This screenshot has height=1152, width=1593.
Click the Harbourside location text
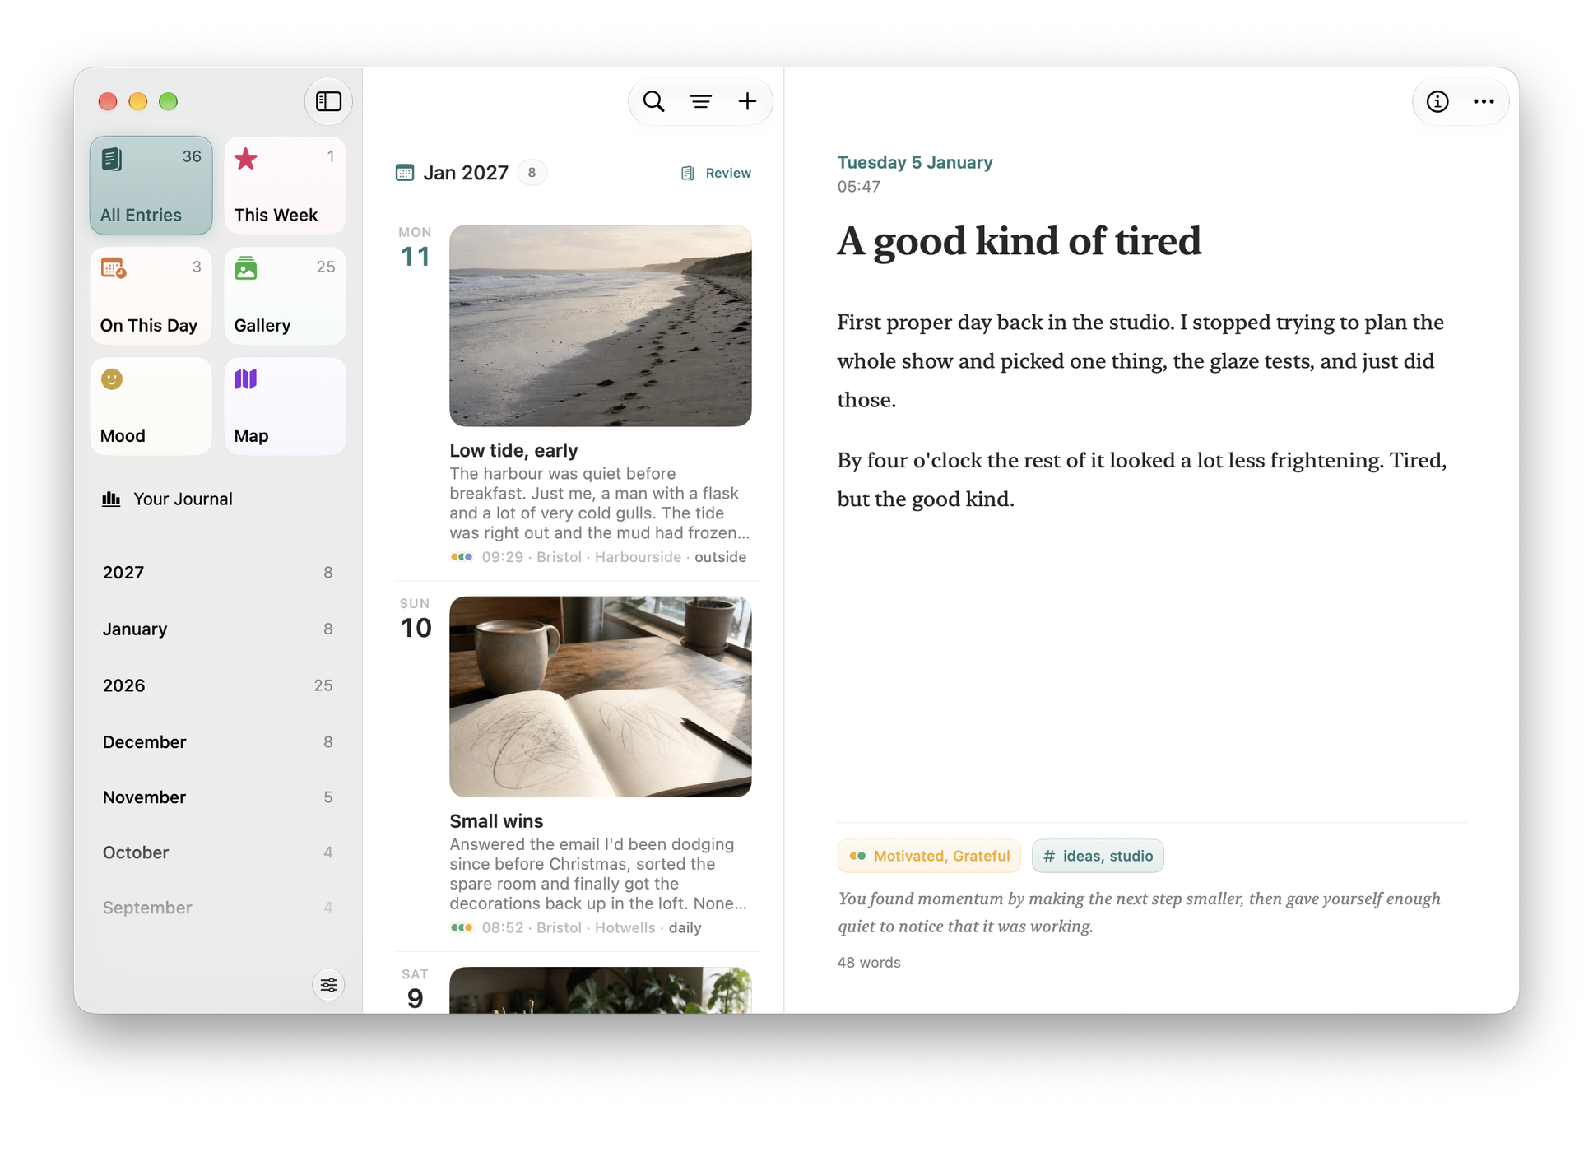(638, 557)
